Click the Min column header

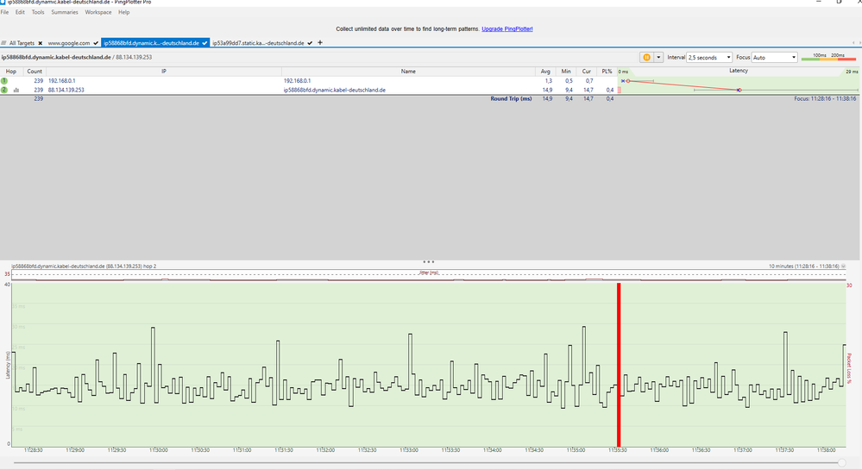point(566,72)
